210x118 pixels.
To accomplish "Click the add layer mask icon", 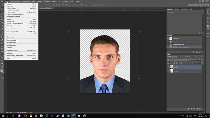I will (188, 109).
